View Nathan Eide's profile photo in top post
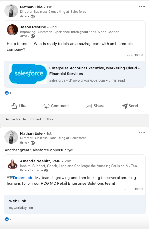 tap(11, 11)
